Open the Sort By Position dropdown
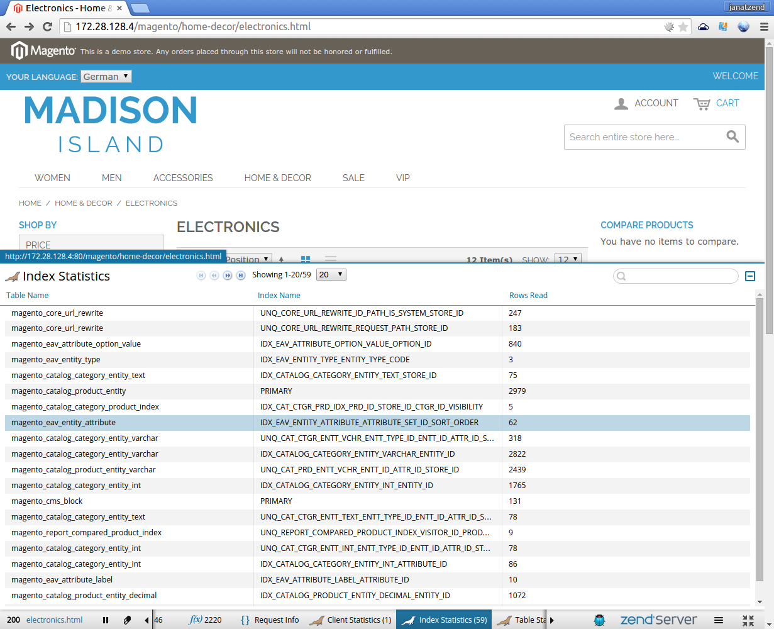This screenshot has width=774, height=629. click(248, 259)
